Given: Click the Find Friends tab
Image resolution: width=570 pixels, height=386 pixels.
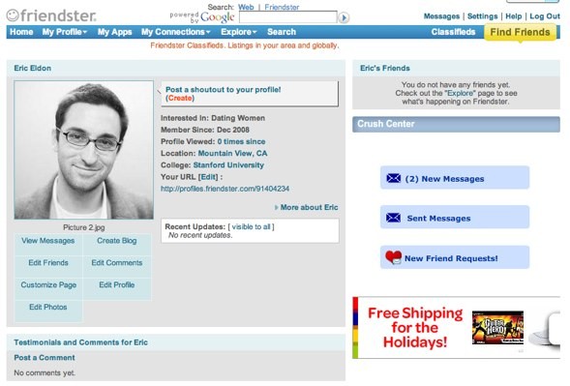Looking at the screenshot, I should 520,32.
